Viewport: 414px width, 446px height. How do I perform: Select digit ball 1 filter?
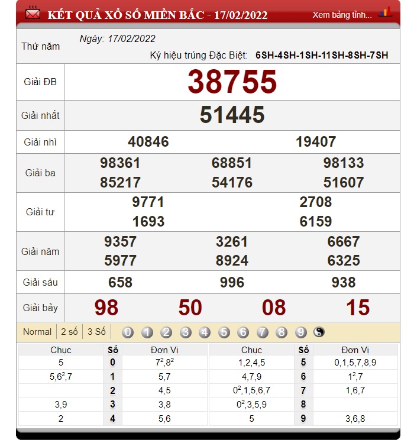147,332
